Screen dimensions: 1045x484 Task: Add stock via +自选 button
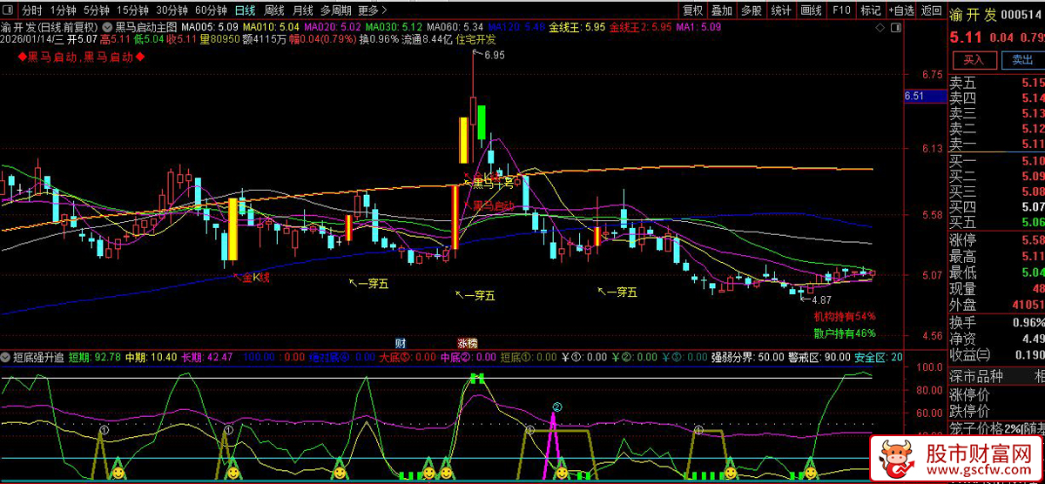point(902,10)
